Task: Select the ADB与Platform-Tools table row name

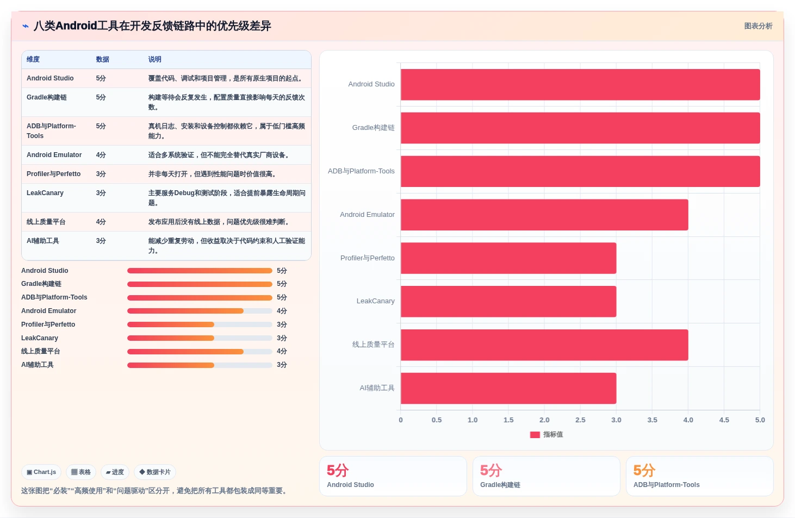Action: 52,131
